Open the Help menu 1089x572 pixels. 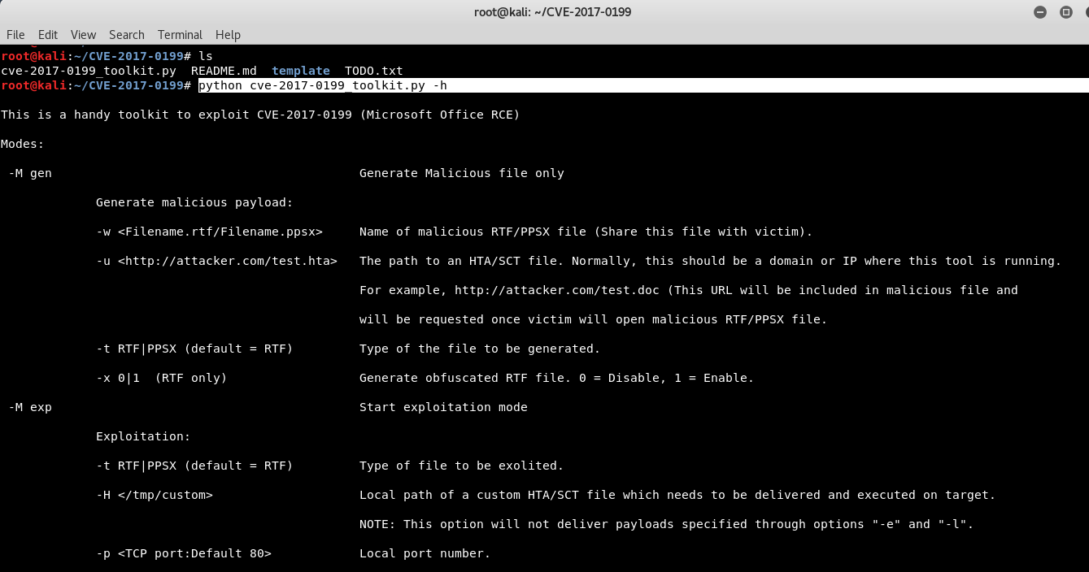(228, 35)
